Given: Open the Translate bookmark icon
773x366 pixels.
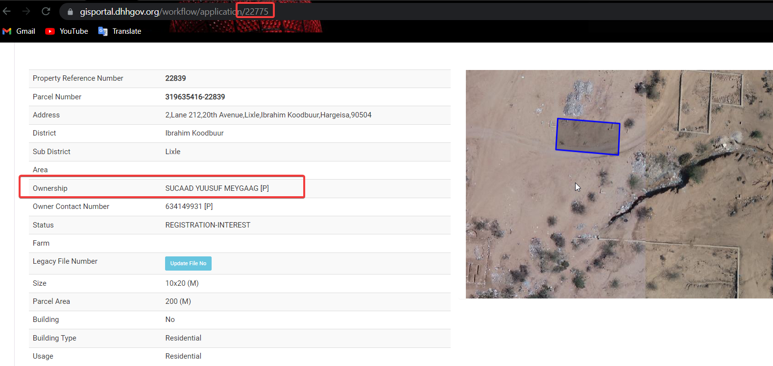Looking at the screenshot, I should (103, 31).
